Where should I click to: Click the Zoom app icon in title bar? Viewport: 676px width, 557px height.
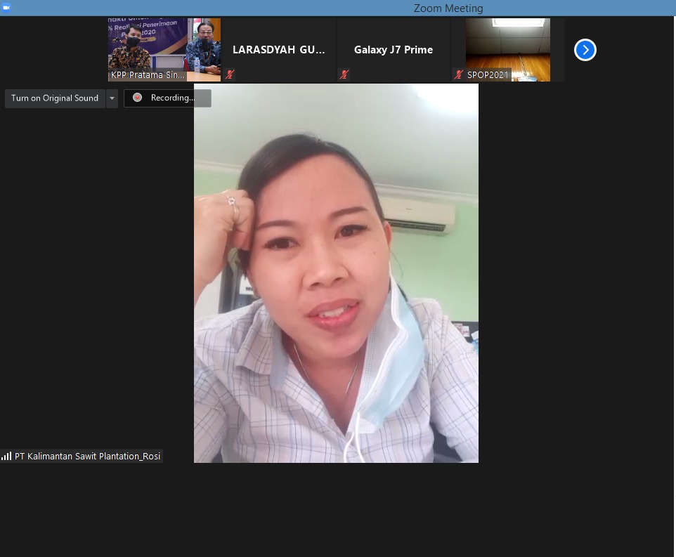(x=6, y=8)
